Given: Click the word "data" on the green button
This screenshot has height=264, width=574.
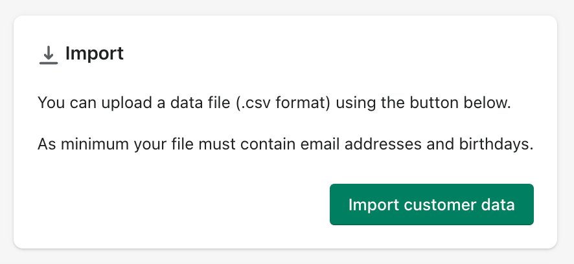Looking at the screenshot, I should click(x=498, y=204).
